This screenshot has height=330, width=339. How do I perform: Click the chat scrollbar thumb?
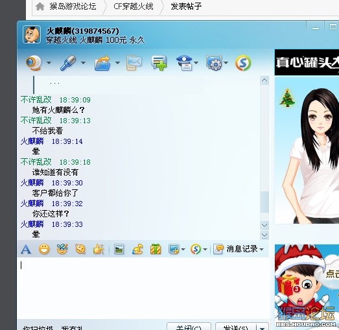(264, 202)
